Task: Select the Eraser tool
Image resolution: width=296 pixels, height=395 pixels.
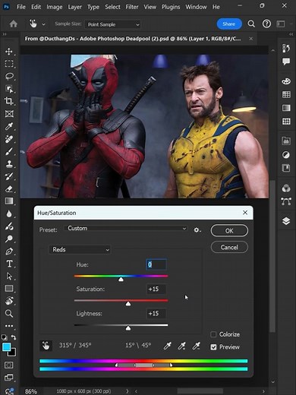Action: tap(9, 188)
